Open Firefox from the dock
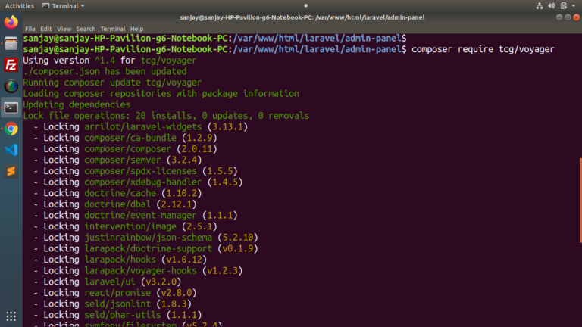 tap(11, 22)
